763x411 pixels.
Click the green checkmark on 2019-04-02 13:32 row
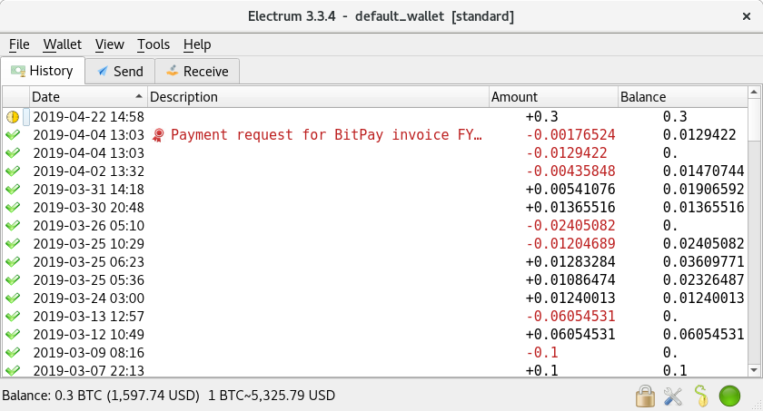tap(13, 171)
